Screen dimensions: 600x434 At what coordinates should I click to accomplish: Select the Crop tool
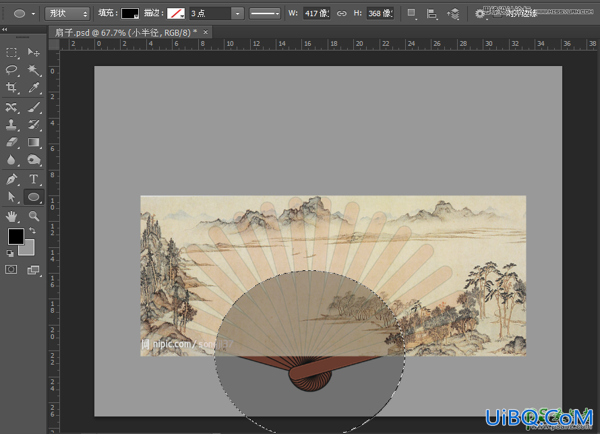point(11,88)
